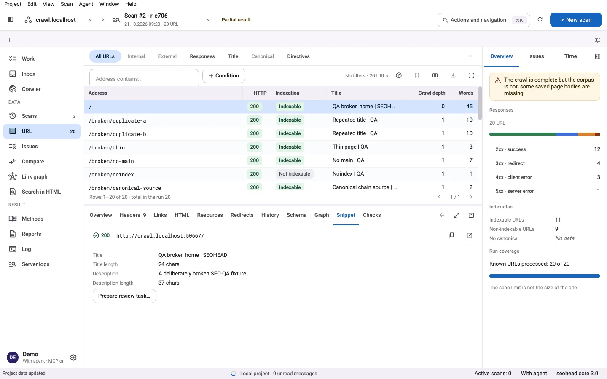Open Link graph in the sidebar
This screenshot has width=607, height=379.
click(x=42, y=176)
